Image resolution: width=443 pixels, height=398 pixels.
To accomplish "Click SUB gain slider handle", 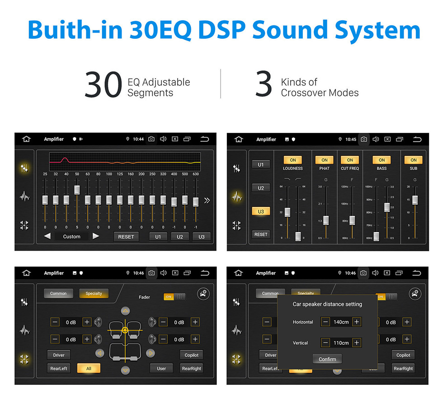I will tap(415, 200).
